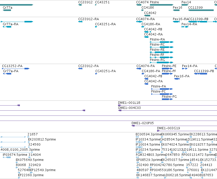Viewport: 217px width, 179px height.
Task: Open the Pitslre-RC transcript
Action: (x=162, y=47)
